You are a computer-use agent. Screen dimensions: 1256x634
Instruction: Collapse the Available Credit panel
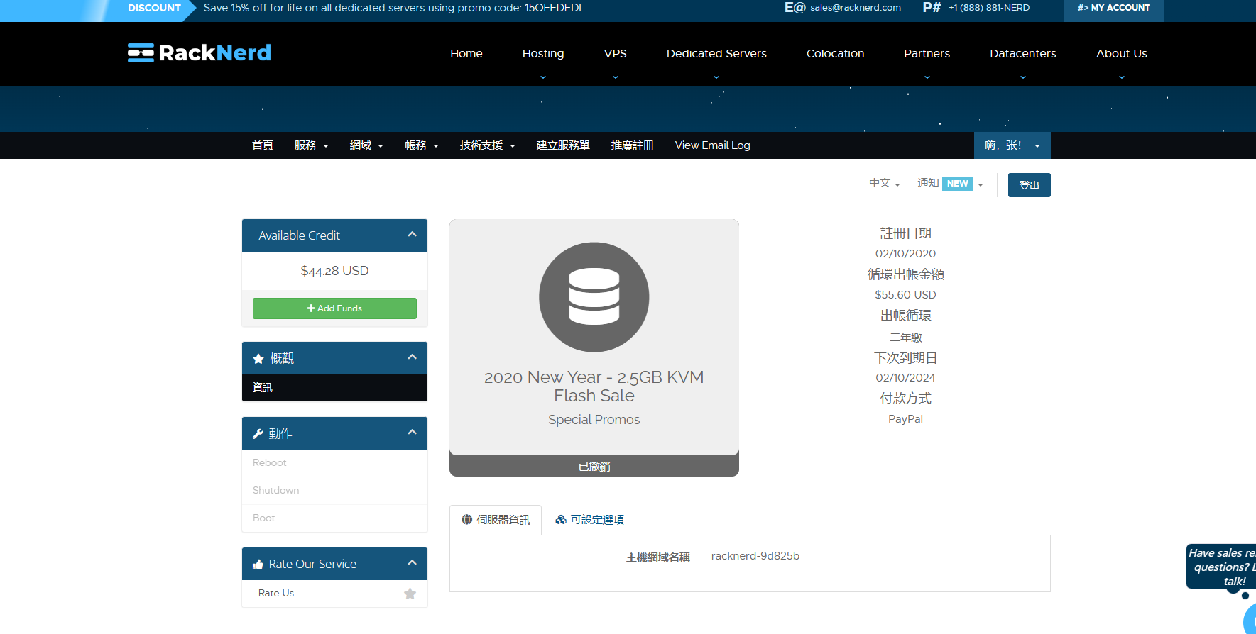pyautogui.click(x=412, y=235)
